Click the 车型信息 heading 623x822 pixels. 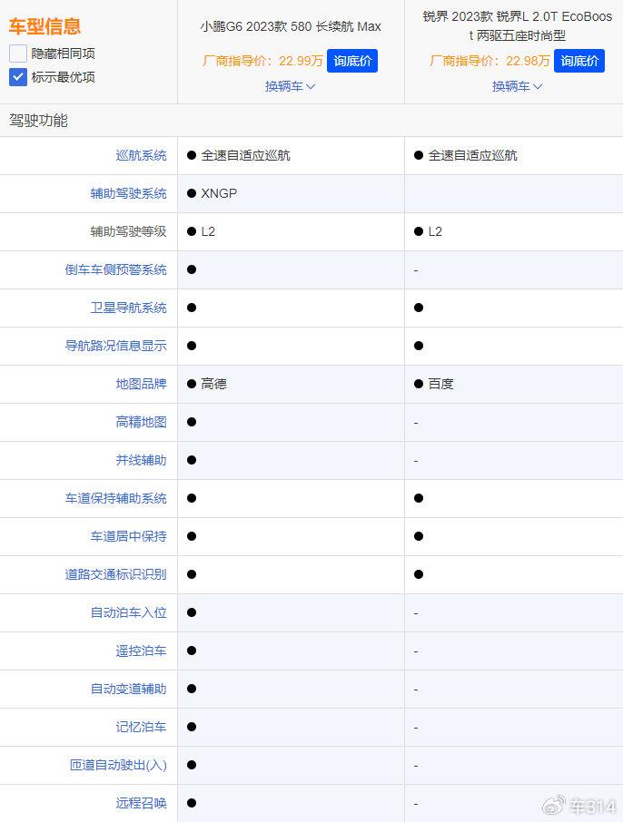[x=45, y=26]
